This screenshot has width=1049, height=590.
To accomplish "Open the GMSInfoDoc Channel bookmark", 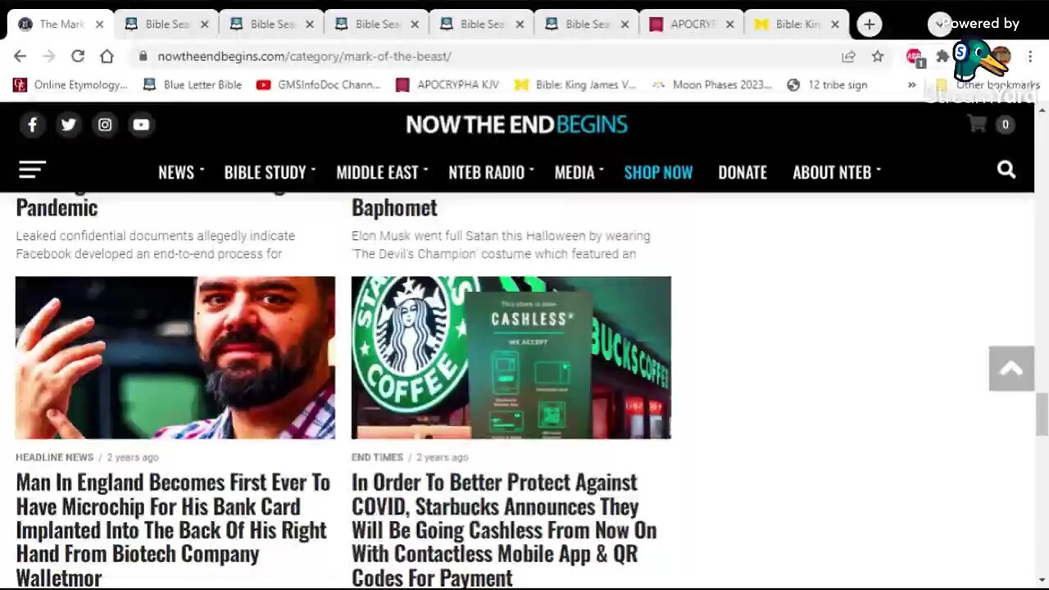I will point(319,84).
